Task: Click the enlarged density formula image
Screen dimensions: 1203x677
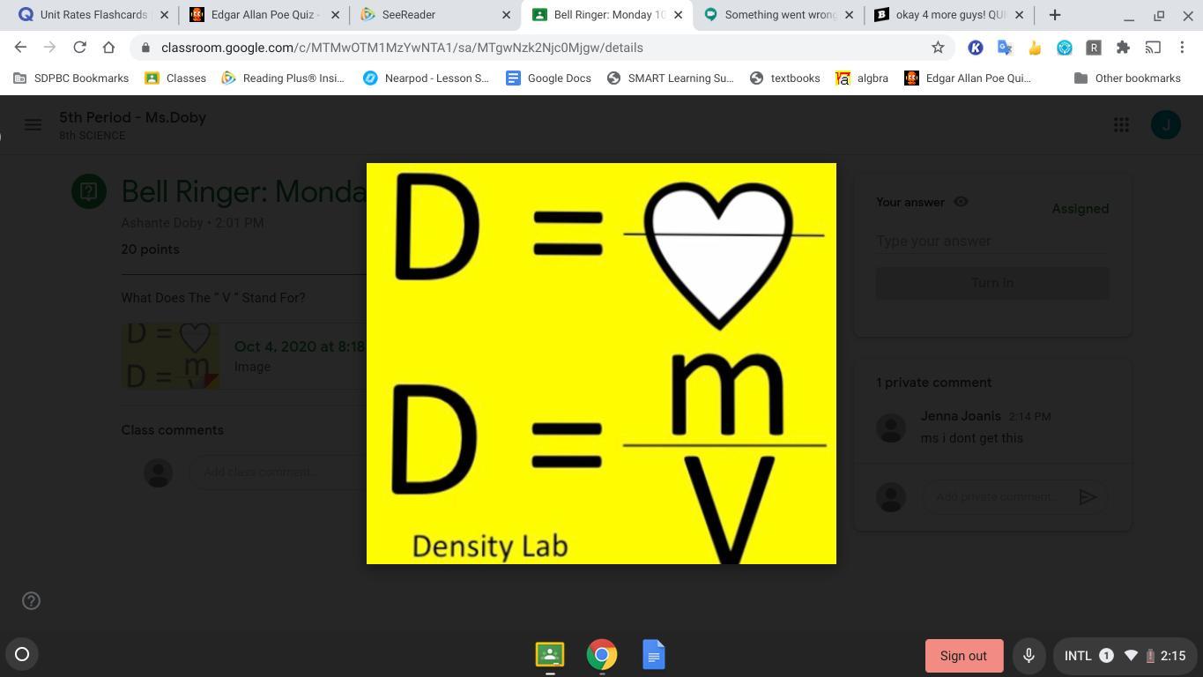Action: 601,363
